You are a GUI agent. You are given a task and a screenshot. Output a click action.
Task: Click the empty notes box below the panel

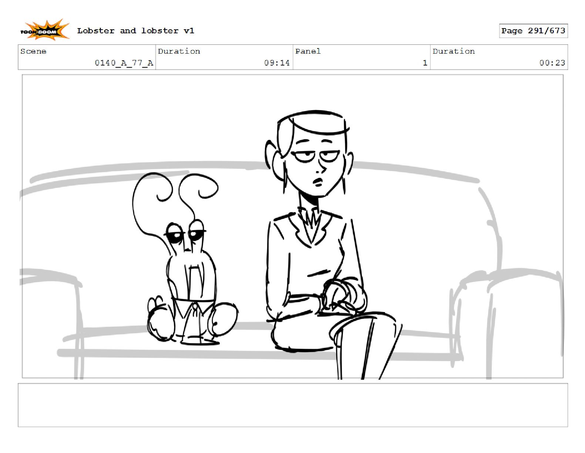(293, 405)
